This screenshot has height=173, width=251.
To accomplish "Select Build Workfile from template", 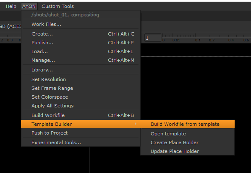I will tap(188, 124).
